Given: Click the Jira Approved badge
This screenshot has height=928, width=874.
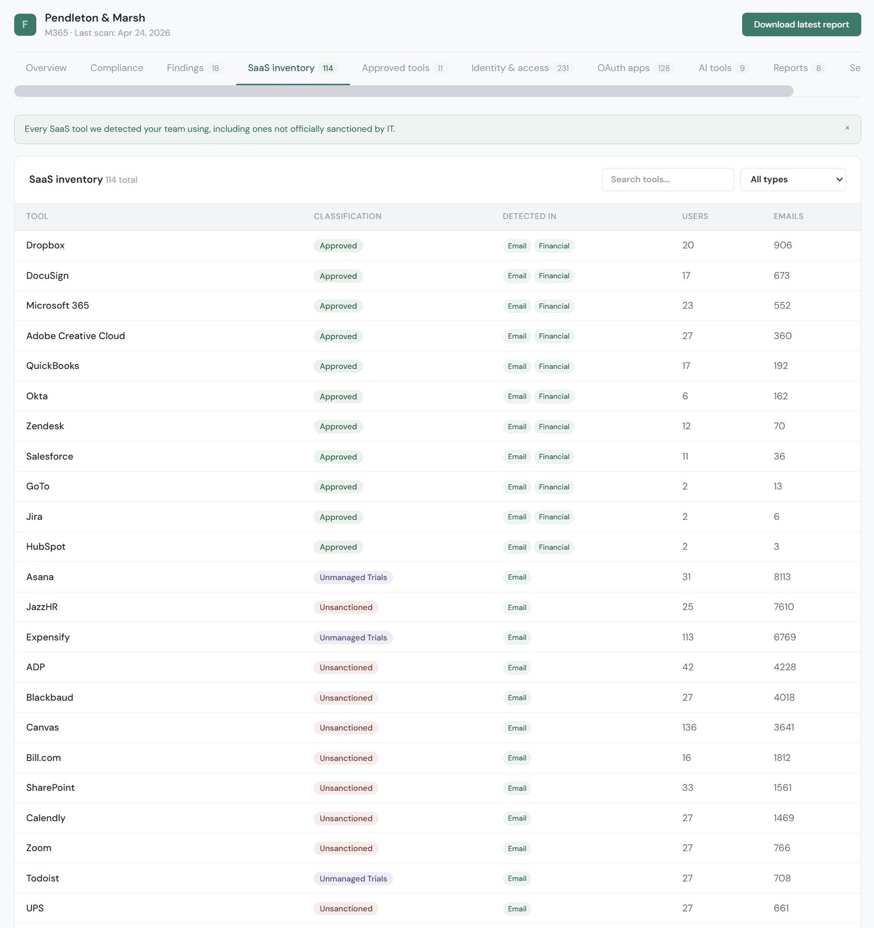Looking at the screenshot, I should pyautogui.click(x=338, y=517).
